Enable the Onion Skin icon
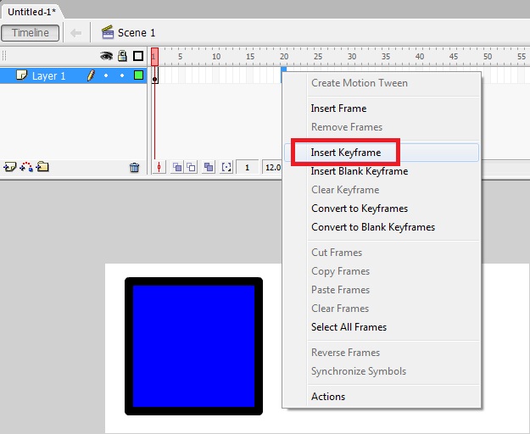This screenshot has height=434, width=530. pos(176,167)
